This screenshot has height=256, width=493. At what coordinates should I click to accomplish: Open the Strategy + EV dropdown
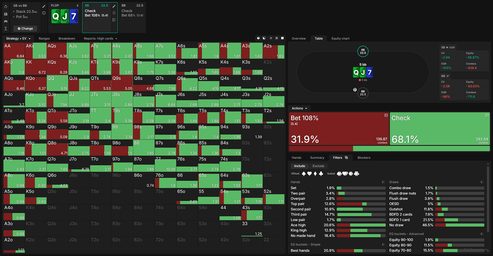point(18,39)
